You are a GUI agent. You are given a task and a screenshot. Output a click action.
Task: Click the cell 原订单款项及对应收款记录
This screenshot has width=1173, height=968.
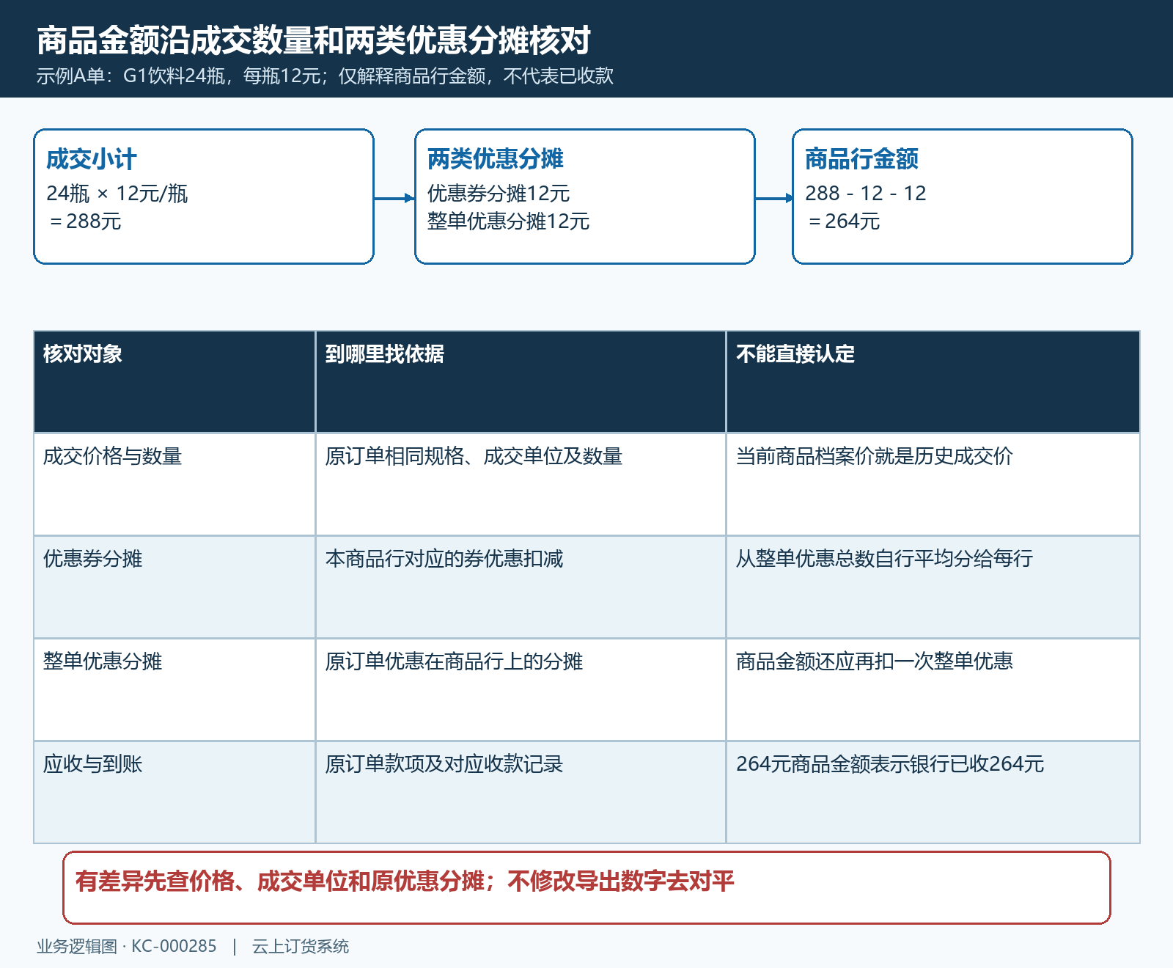coord(521,793)
